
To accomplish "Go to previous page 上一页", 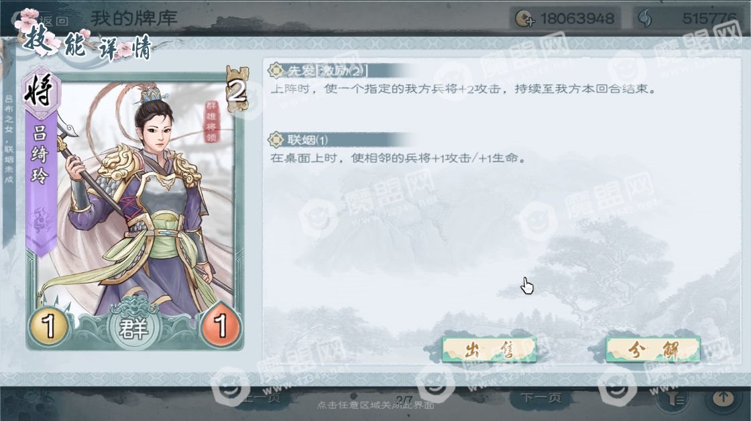I will tap(261, 398).
